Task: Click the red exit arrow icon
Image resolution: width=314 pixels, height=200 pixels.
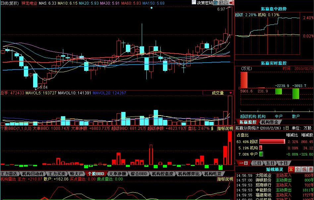Action: (x=231, y=3)
